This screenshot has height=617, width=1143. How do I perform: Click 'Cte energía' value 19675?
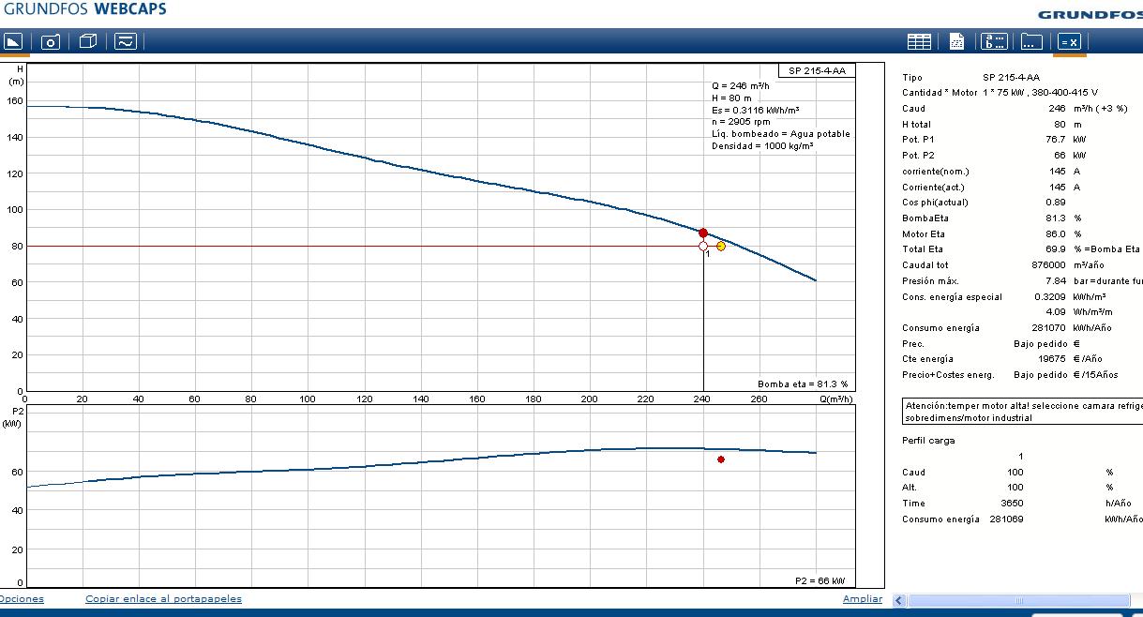[1053, 359]
